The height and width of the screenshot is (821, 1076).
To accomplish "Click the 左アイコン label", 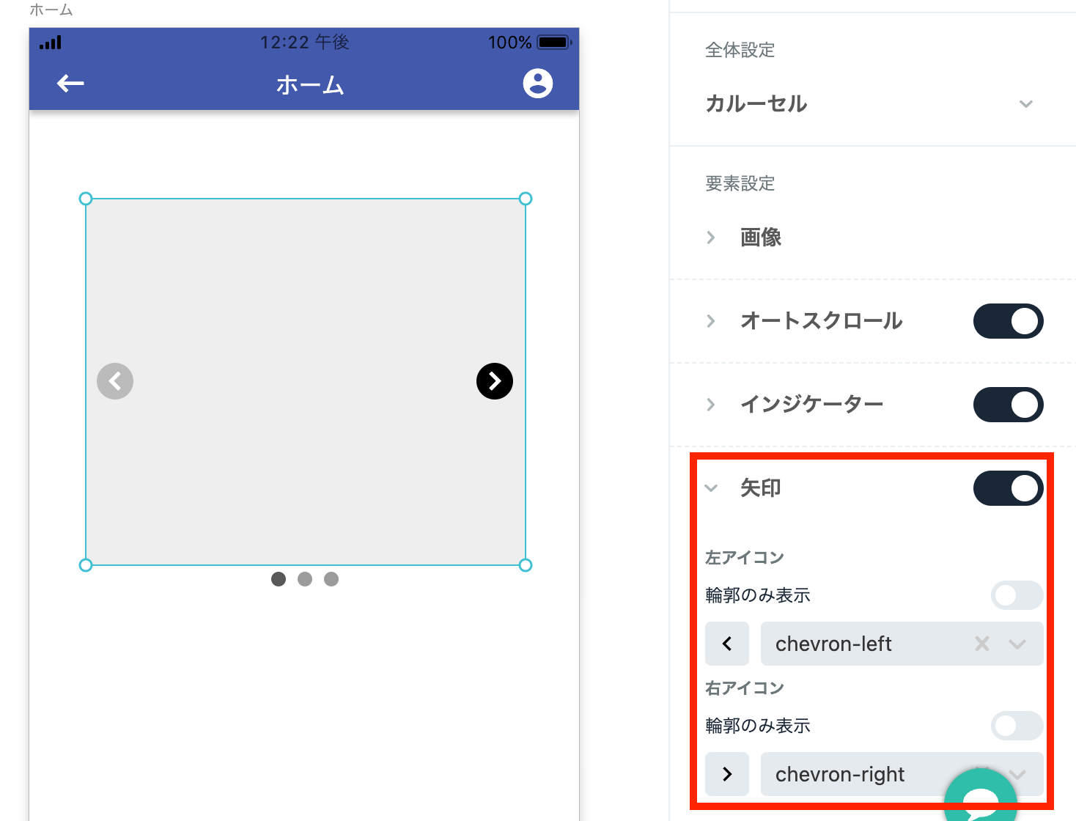I will (744, 557).
